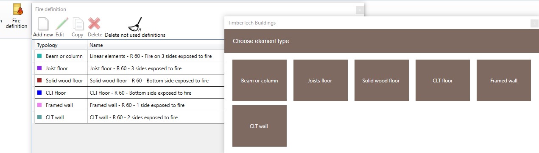Sort by the Name column header
The width and height of the screenshot is (539, 153).
[x=156, y=45]
